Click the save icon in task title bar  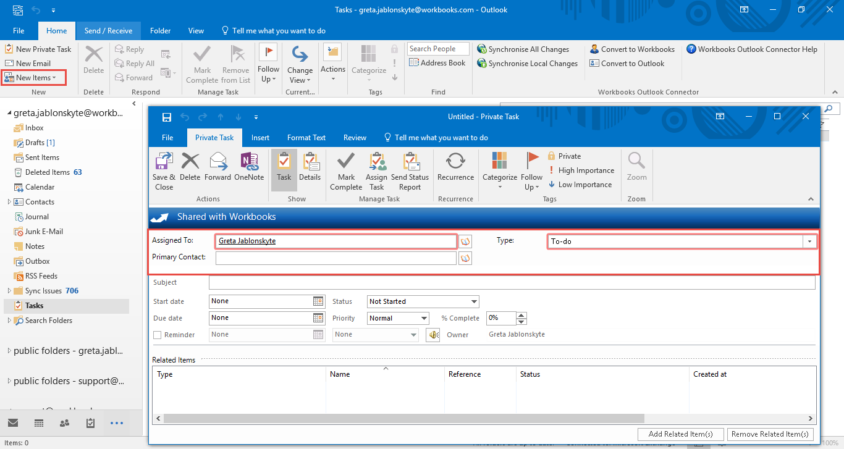click(166, 117)
